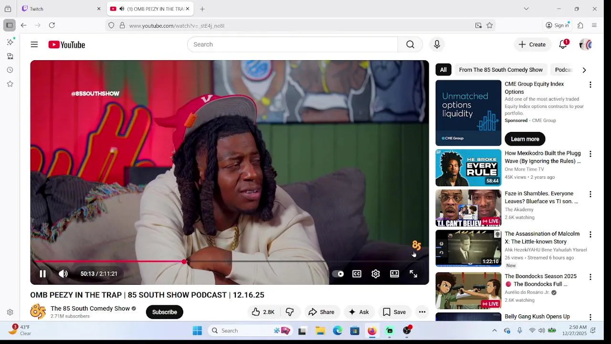Show hidden system tray icons
The image size is (611, 344).
point(495,331)
